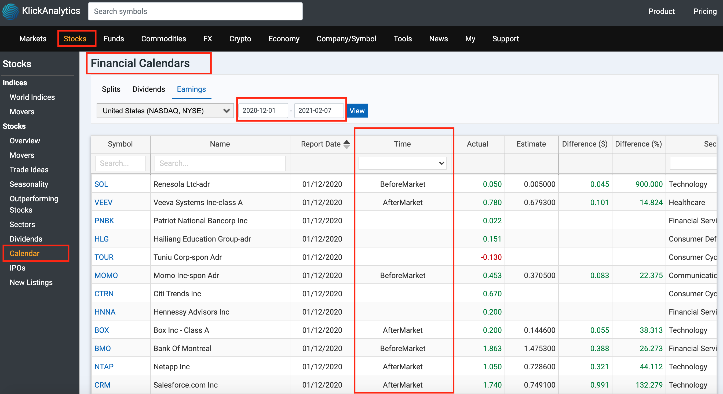Sort by the Report Date arrow icon
Screen dimensions: 723x394
pyautogui.click(x=347, y=144)
